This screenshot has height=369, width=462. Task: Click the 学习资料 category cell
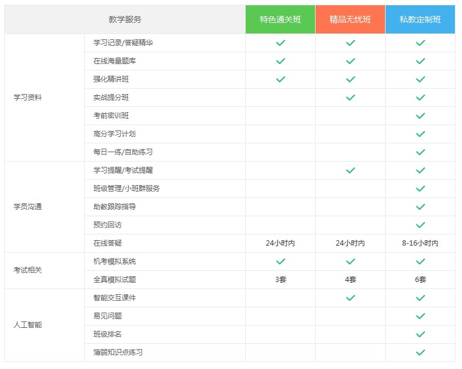(x=28, y=98)
